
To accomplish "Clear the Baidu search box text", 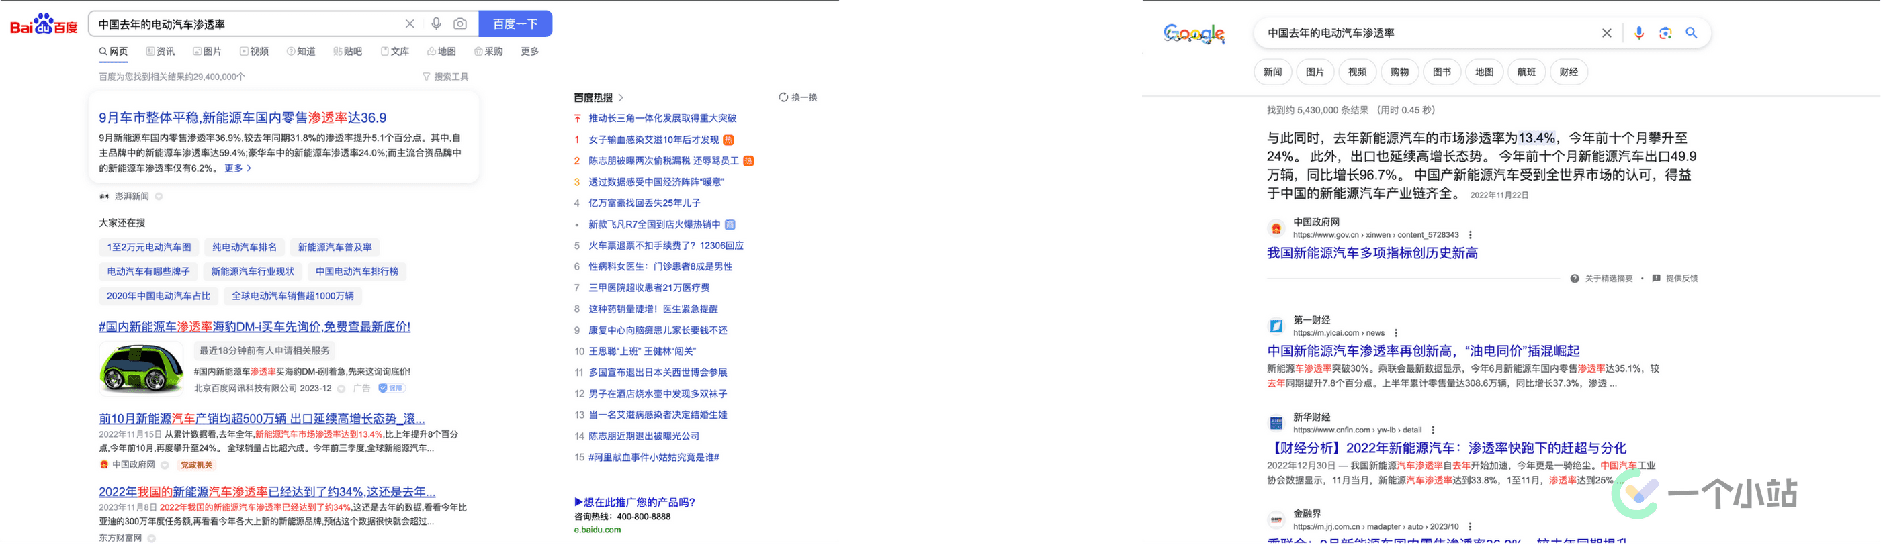I will click(410, 23).
